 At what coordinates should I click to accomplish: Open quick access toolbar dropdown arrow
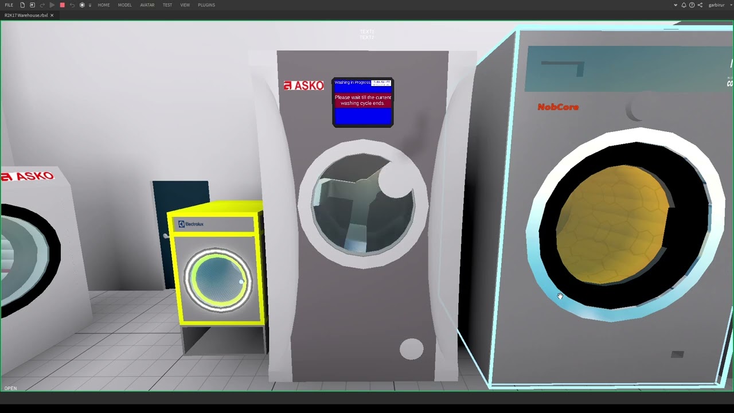(89, 5)
